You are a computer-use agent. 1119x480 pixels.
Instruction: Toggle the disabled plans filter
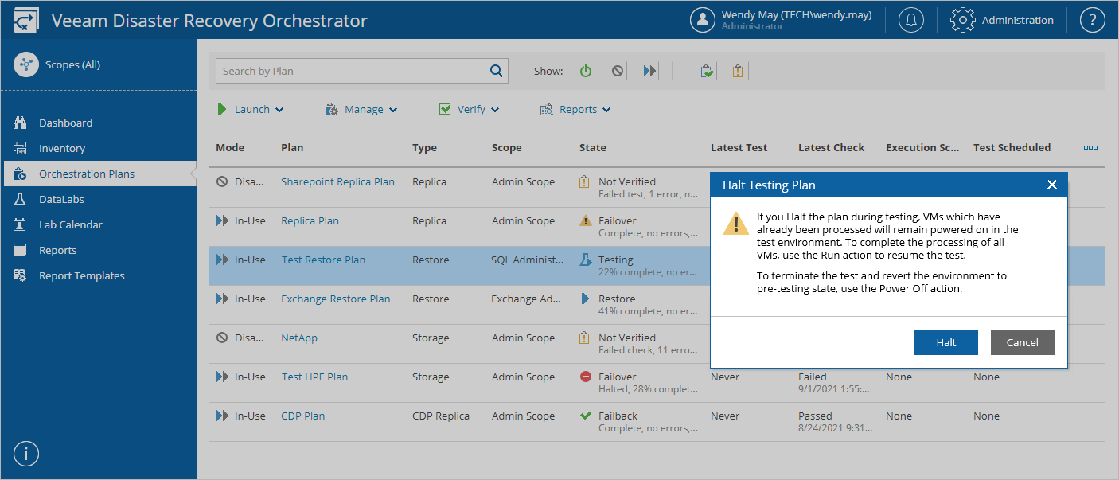tap(618, 71)
